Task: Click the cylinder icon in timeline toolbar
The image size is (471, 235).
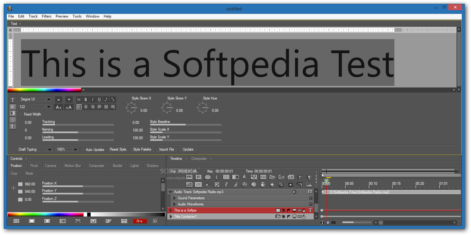Action: [263, 184]
